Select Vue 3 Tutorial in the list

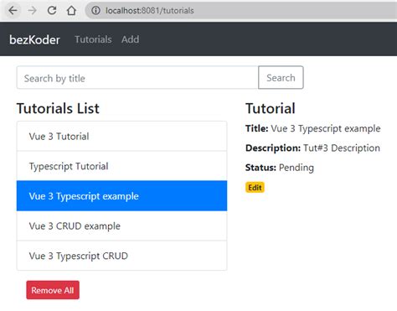(121, 137)
